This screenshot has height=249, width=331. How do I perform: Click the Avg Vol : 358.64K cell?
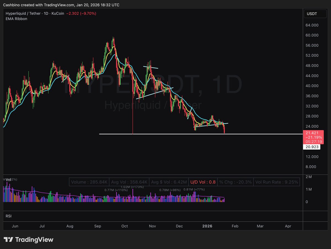(129, 182)
